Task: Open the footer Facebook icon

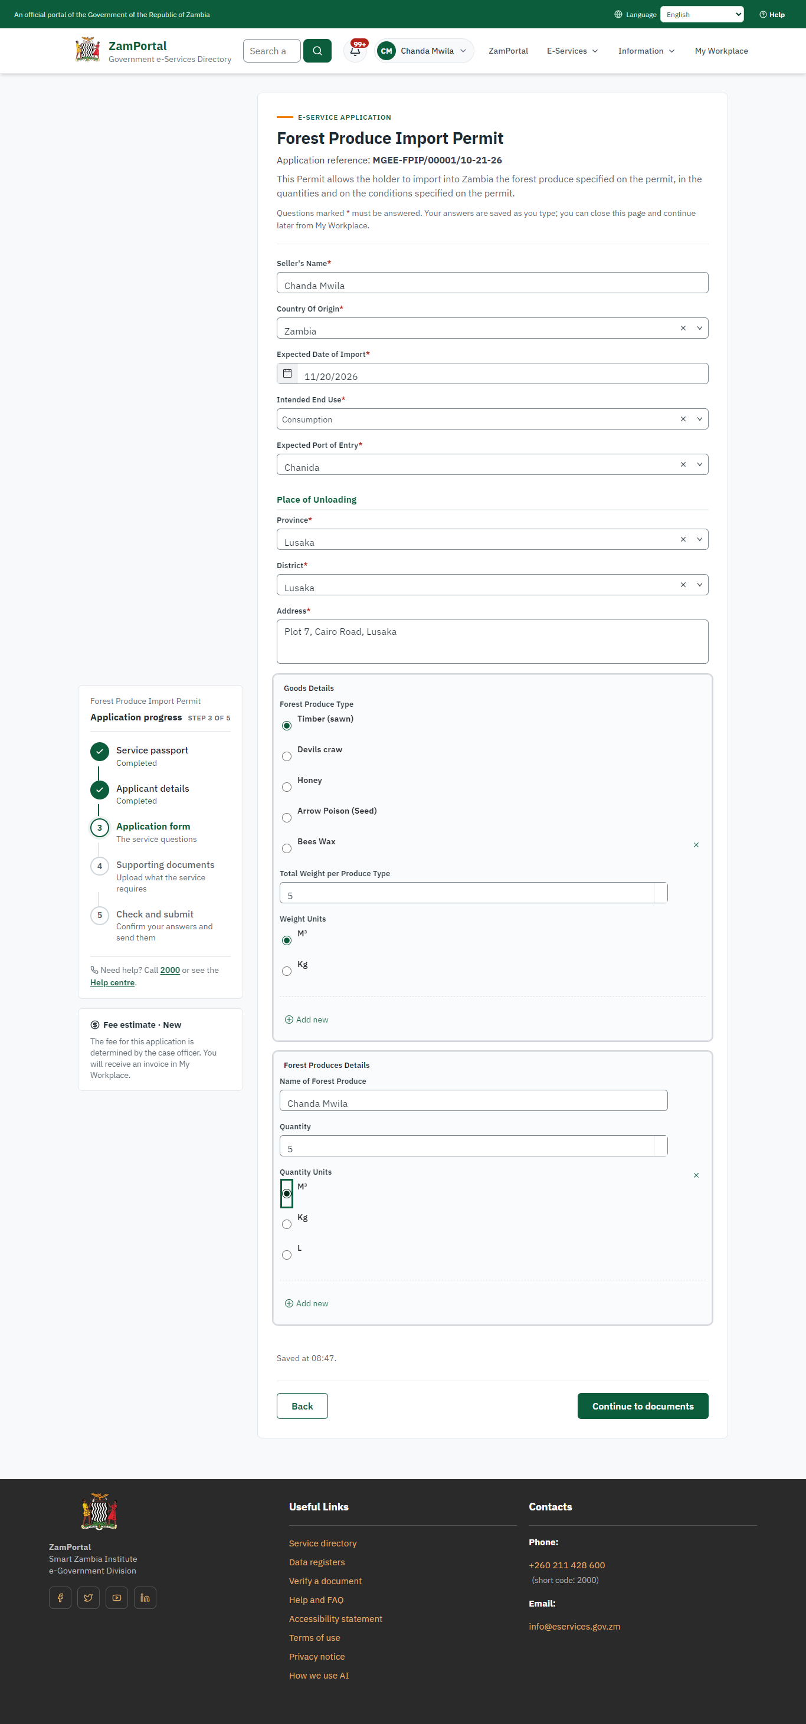Action: (x=60, y=1598)
